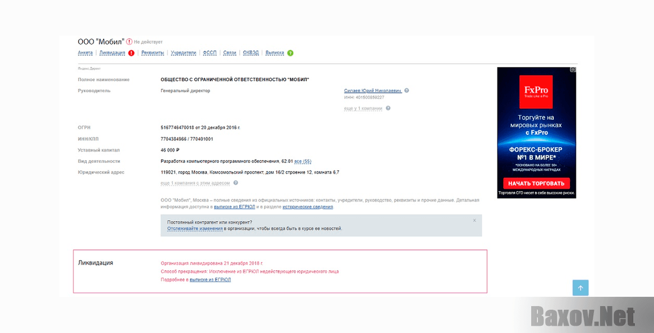Open the Реквизиты tab

click(x=152, y=53)
